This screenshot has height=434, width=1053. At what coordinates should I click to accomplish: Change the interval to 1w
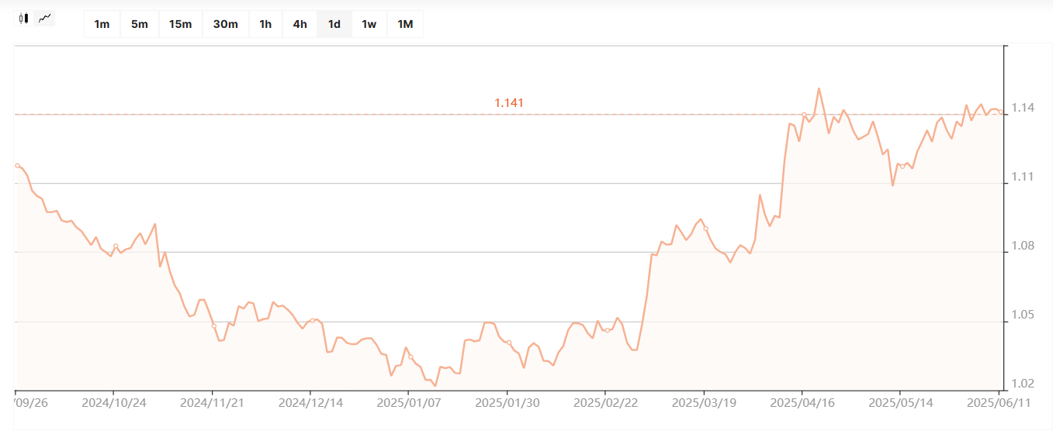tap(369, 24)
